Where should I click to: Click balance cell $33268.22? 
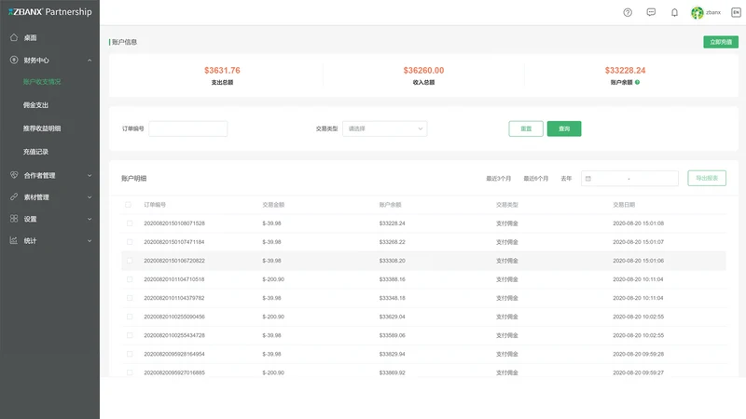392,242
